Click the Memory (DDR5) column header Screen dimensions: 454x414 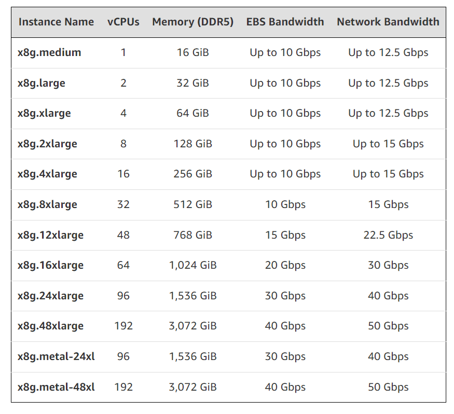(x=192, y=22)
